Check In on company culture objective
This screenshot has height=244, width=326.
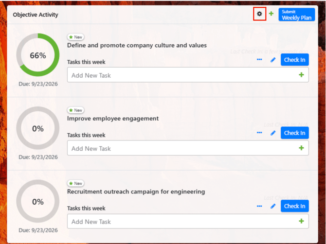point(294,60)
